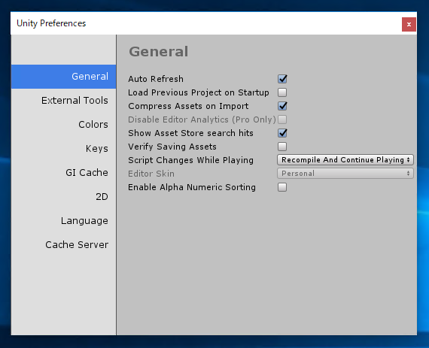Uncheck Compress Assets on Import

tap(282, 106)
